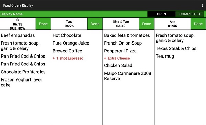The image size is (206, 125).
Task: Open the G order header with DUE NOW
Action: 18,24
